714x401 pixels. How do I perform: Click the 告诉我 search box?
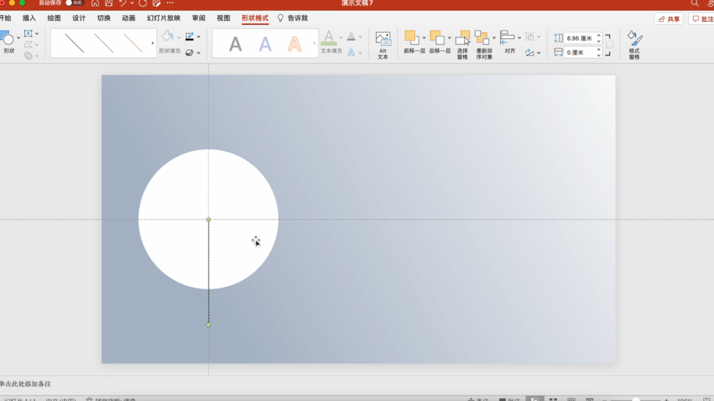pyautogui.click(x=293, y=18)
